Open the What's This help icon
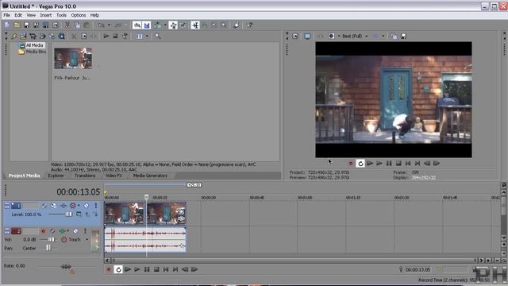The image size is (508, 286). coord(249,25)
